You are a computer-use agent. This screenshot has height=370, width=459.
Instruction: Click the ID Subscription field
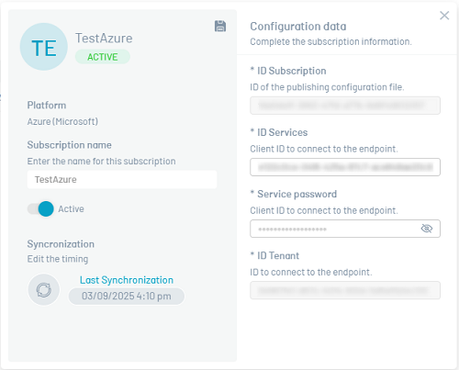coord(345,106)
